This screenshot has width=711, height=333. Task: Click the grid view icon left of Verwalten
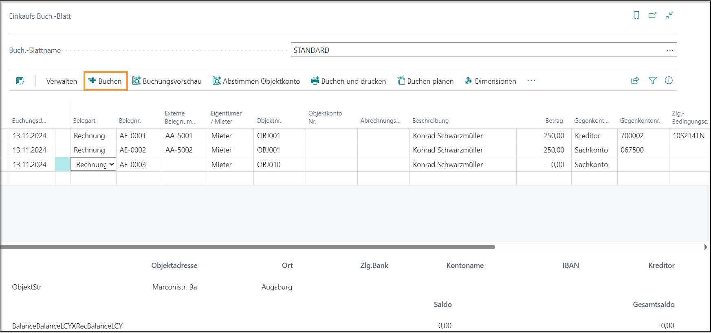coord(20,81)
